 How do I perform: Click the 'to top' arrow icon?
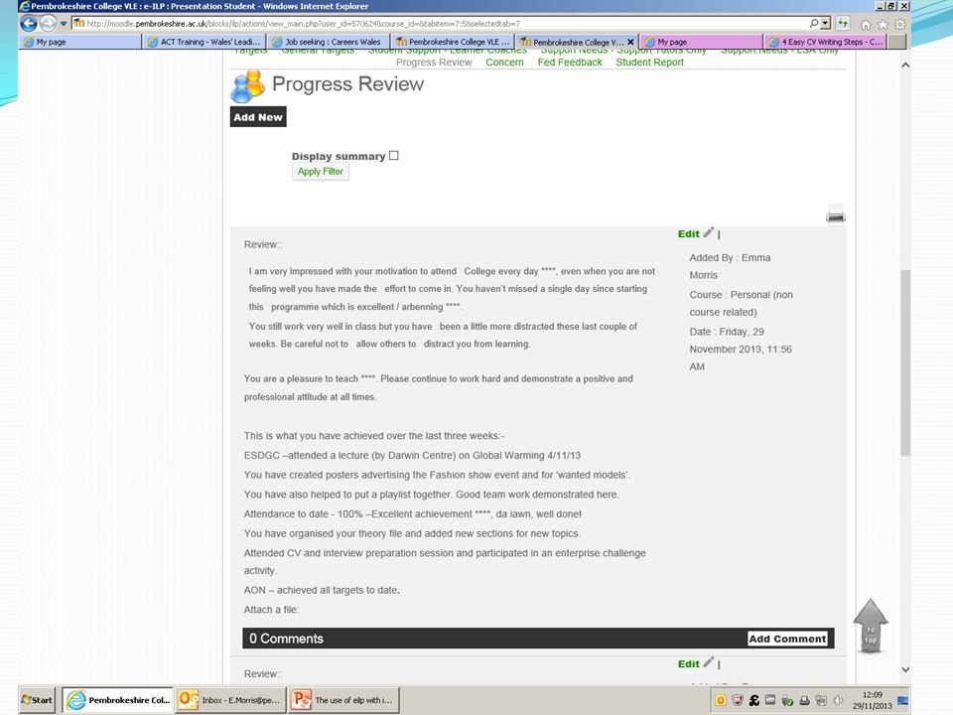point(871,626)
